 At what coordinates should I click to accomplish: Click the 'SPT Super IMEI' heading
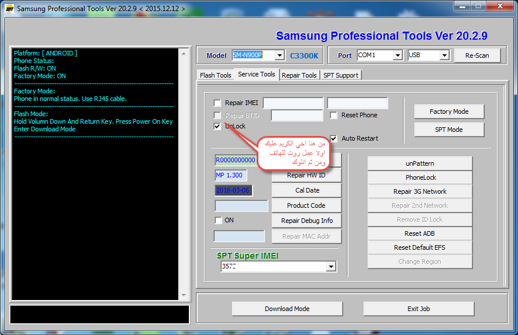247,256
